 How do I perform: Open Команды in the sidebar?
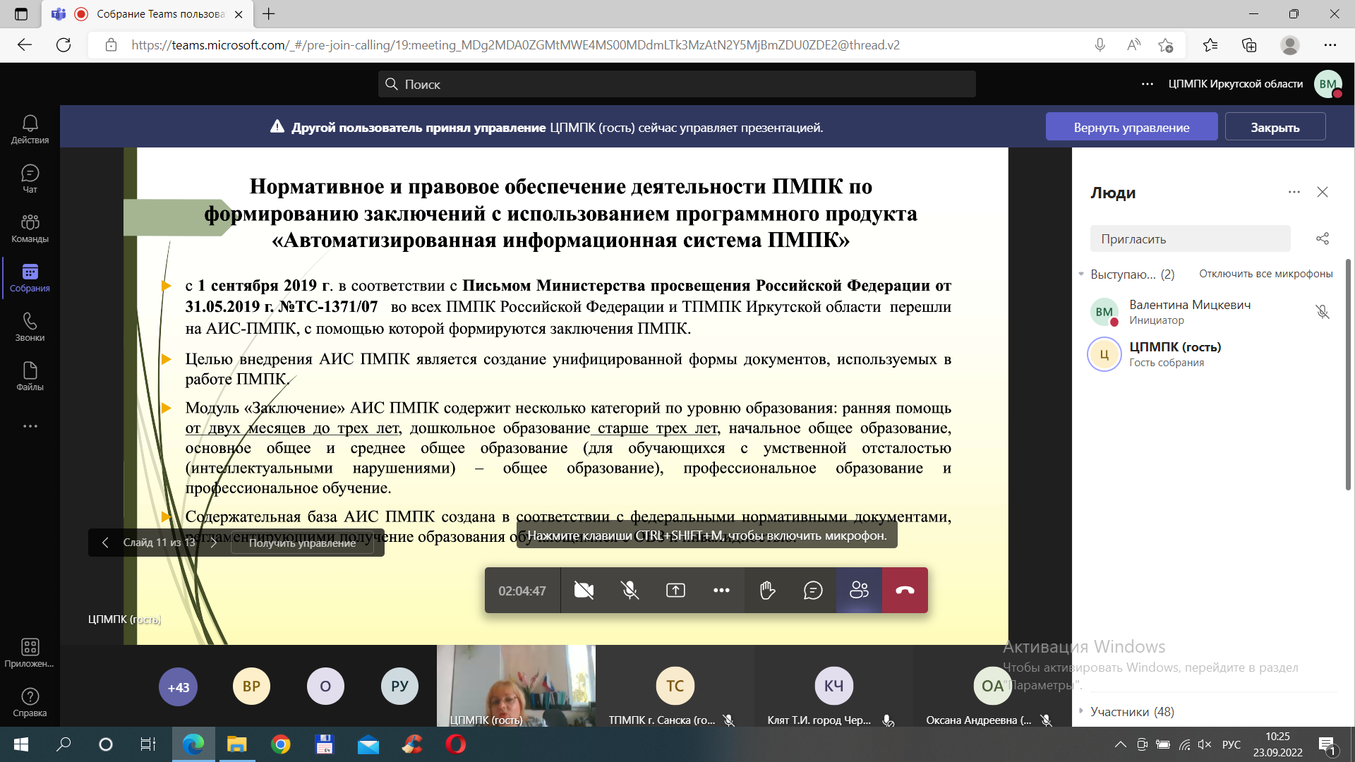(30, 228)
